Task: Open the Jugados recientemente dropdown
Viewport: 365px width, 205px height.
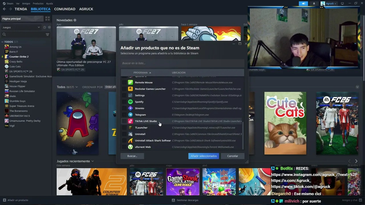Action: 92,161
